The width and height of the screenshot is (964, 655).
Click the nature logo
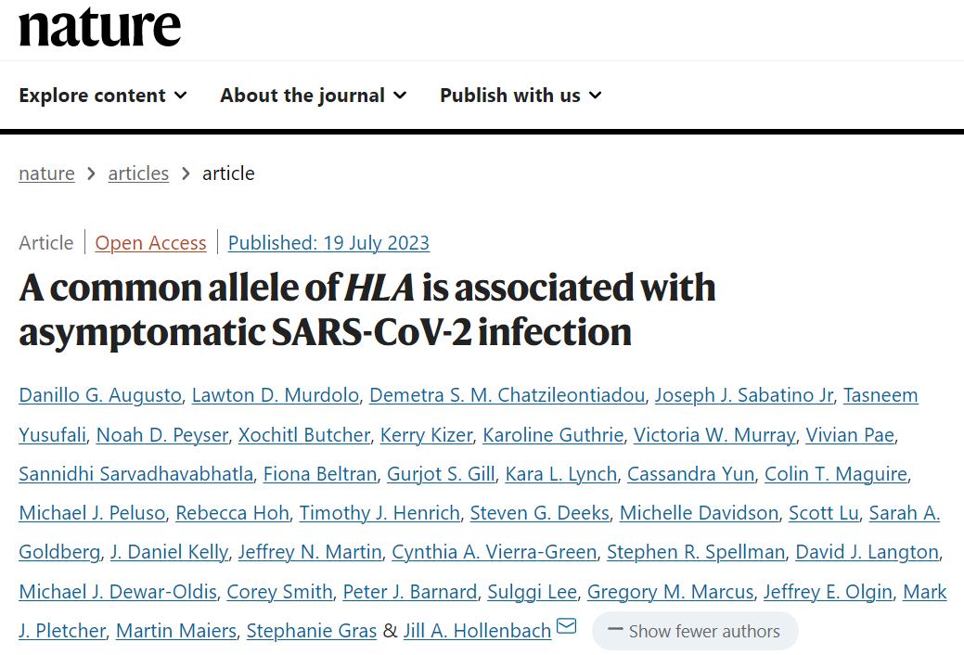(99, 27)
